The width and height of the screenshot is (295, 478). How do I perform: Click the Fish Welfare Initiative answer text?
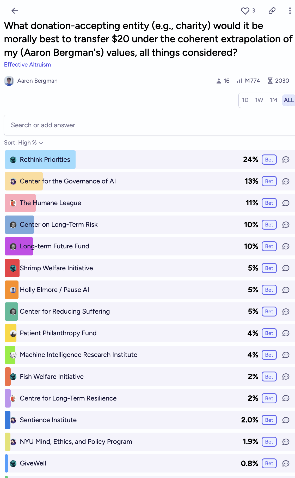pos(52,377)
